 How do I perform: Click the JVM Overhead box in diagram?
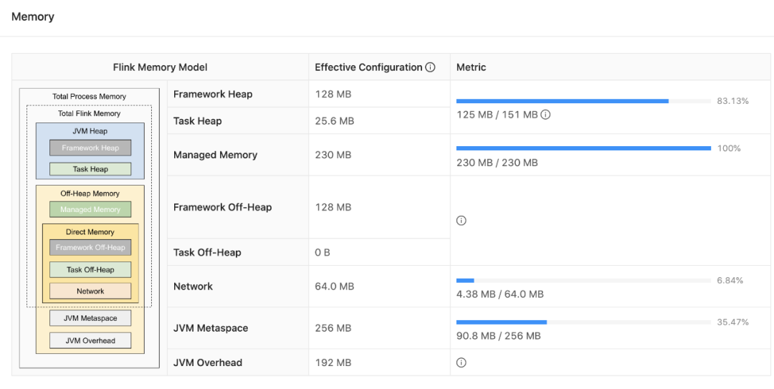click(90, 340)
